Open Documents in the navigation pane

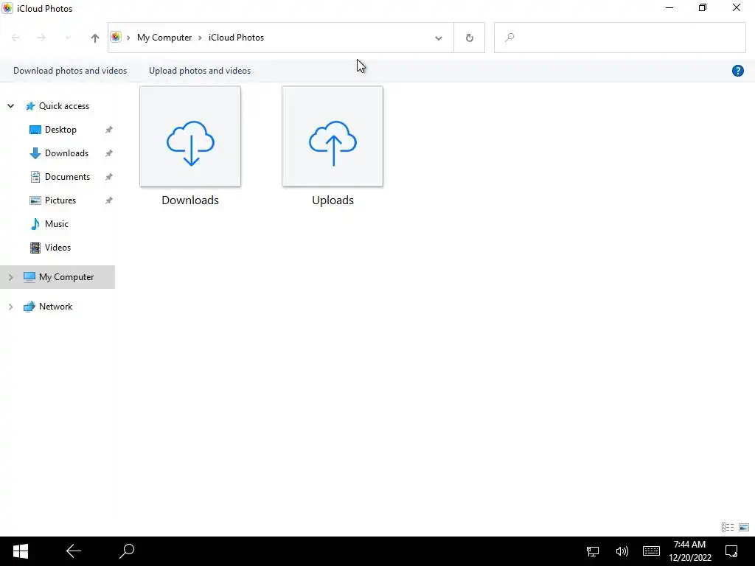click(x=67, y=177)
